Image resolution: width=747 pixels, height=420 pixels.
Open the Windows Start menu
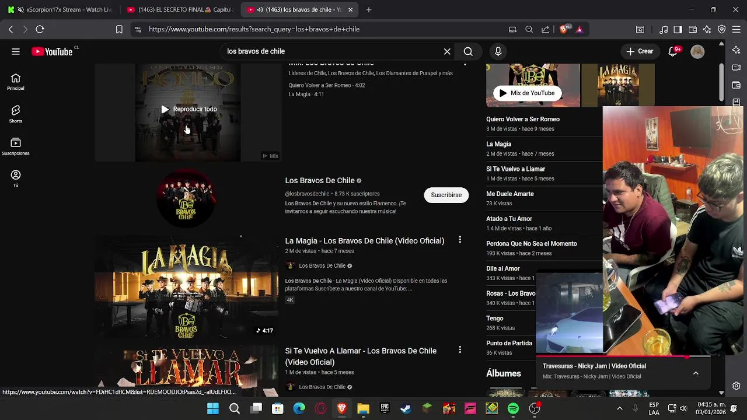tap(213, 408)
